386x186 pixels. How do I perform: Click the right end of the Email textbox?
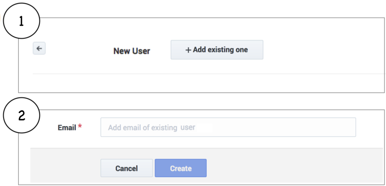pyautogui.click(x=347, y=128)
